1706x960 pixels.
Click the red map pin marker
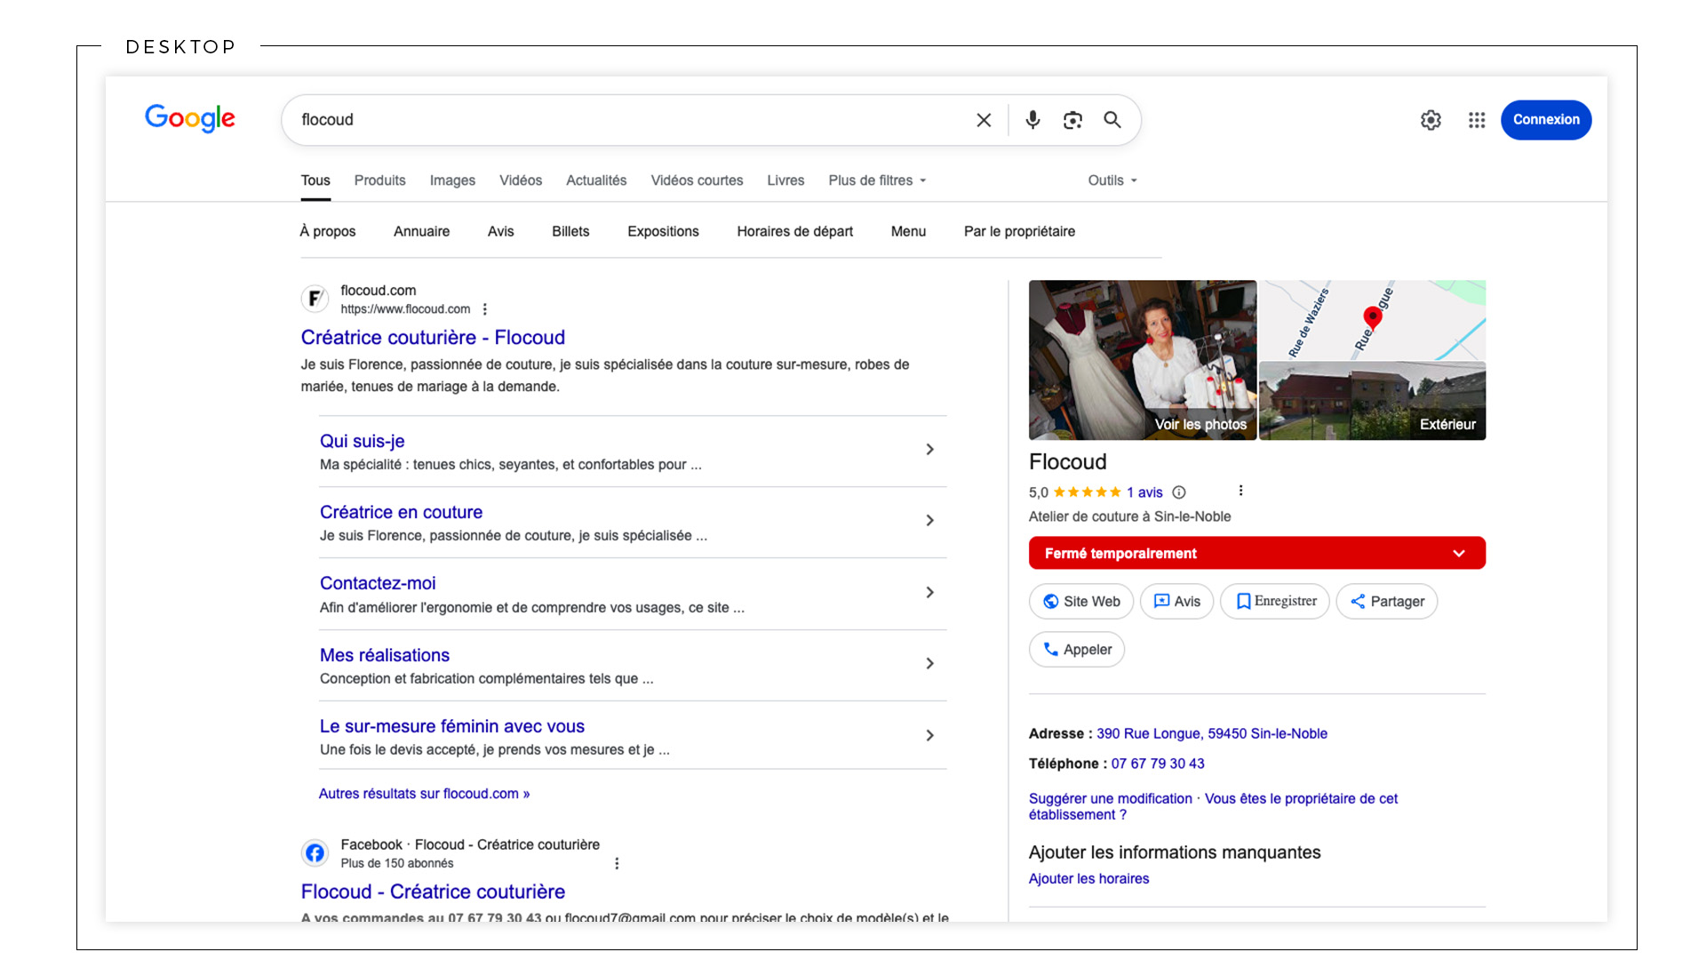point(1373,318)
